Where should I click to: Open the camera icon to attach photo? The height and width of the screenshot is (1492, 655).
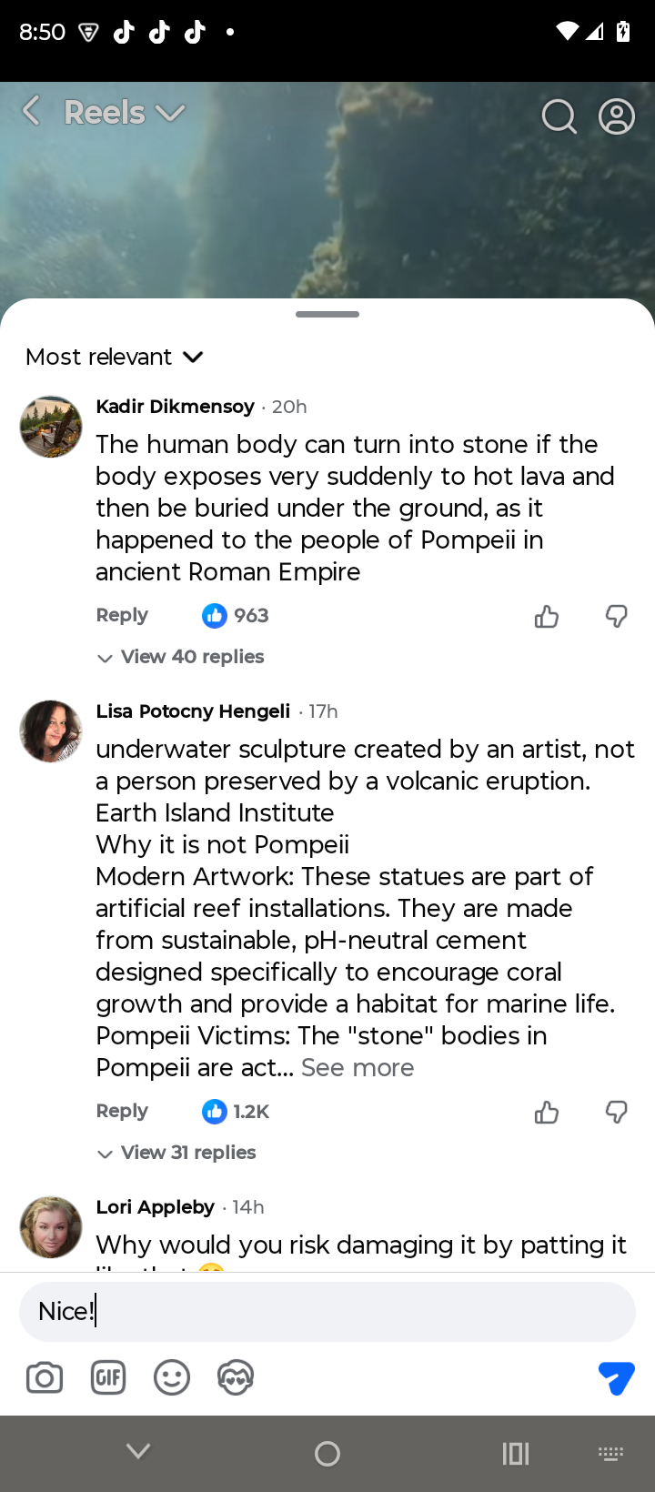click(45, 1377)
